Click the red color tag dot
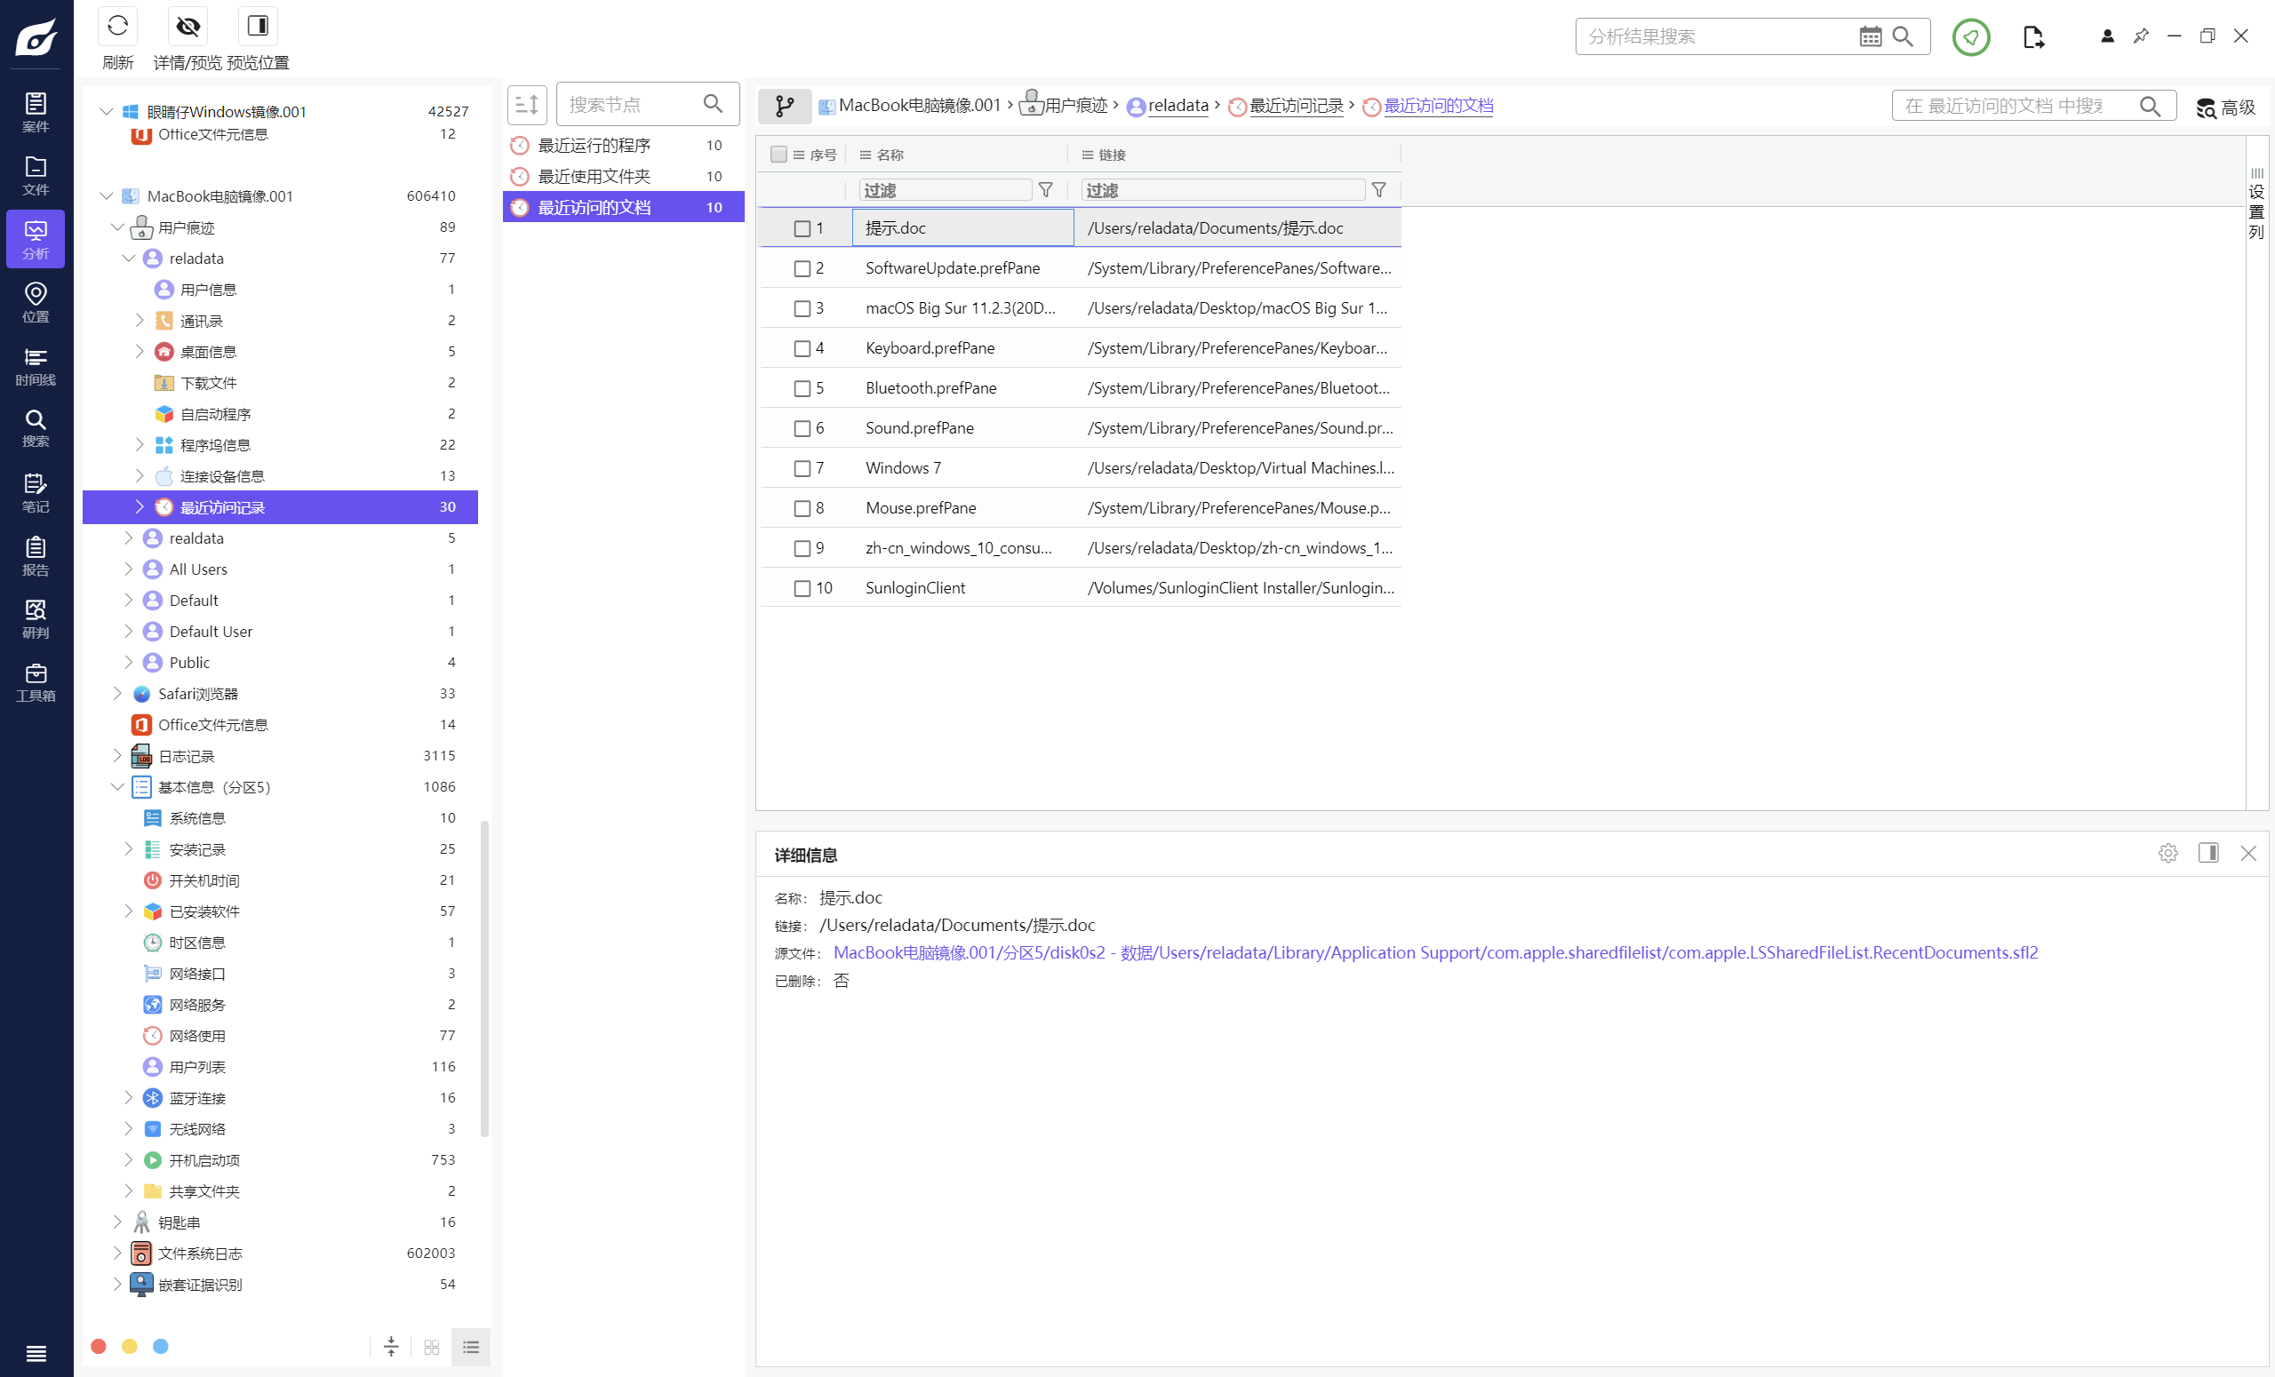The height and width of the screenshot is (1377, 2275). [x=98, y=1347]
